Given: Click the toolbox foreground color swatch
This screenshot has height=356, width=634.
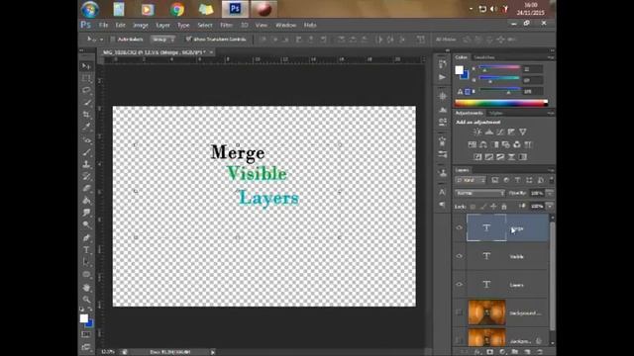Looking at the screenshot, I should pos(83,318).
